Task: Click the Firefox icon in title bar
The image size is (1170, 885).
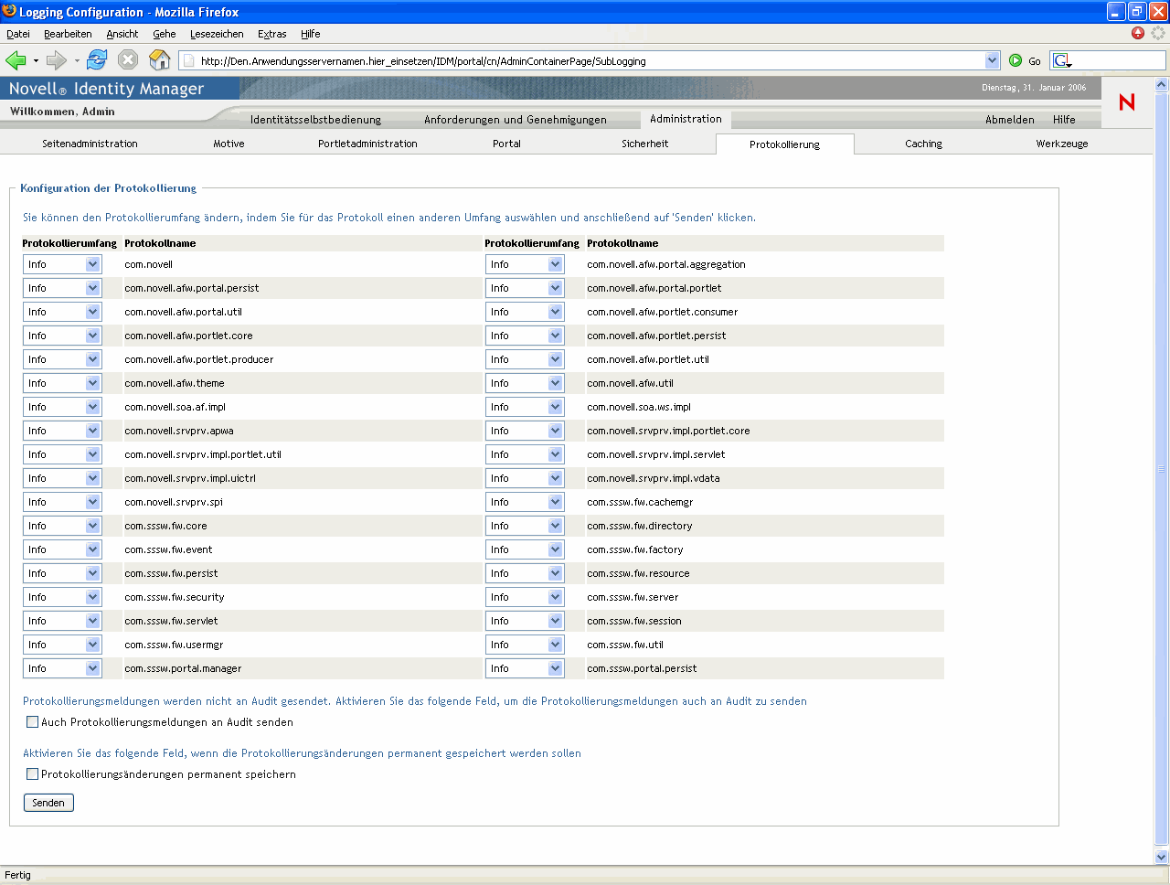Action: tap(9, 11)
